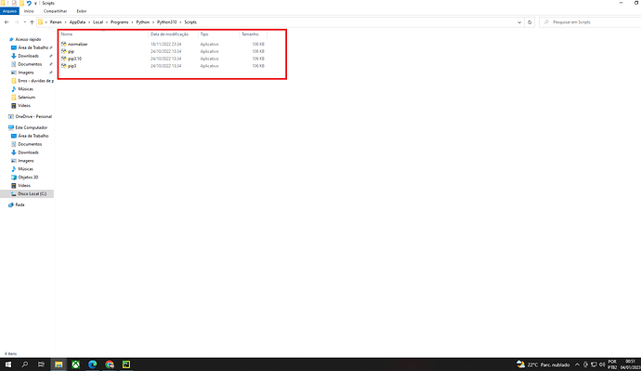
Task: Launch Microsoft Edge from taskbar
Action: click(92, 364)
